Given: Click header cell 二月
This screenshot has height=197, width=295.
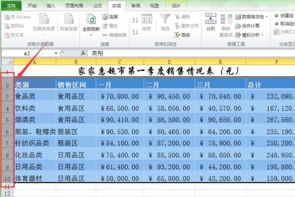Looking at the screenshot, I should click(169, 83).
